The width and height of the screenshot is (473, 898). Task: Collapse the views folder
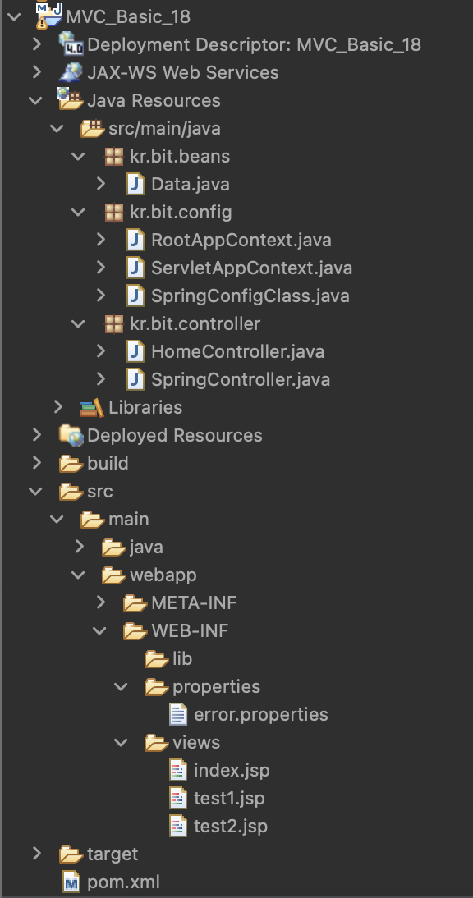click(x=121, y=743)
